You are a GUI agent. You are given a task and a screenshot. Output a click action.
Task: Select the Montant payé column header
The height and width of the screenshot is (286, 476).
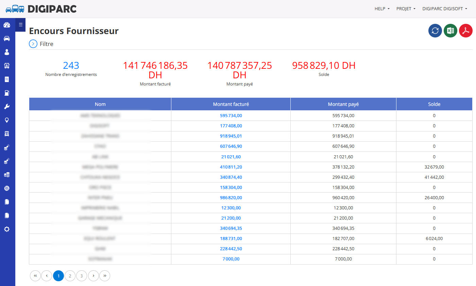[x=343, y=104]
